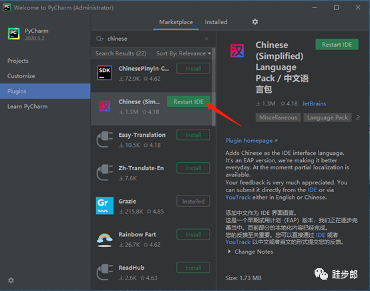Click the PyCharm logo in sidebar

pyautogui.click(x=14, y=34)
